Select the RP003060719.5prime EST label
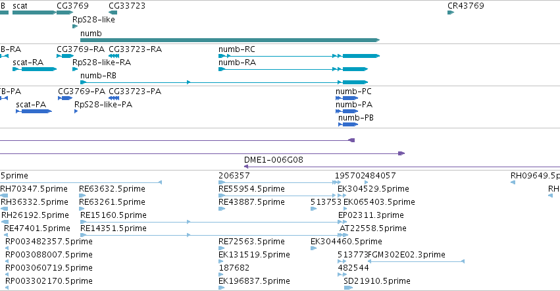 click(49, 268)
